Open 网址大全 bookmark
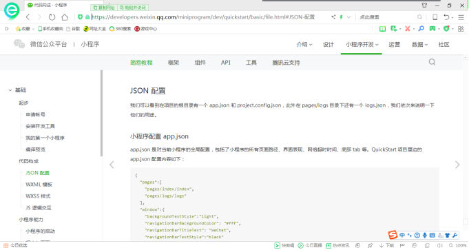 pos(94,29)
